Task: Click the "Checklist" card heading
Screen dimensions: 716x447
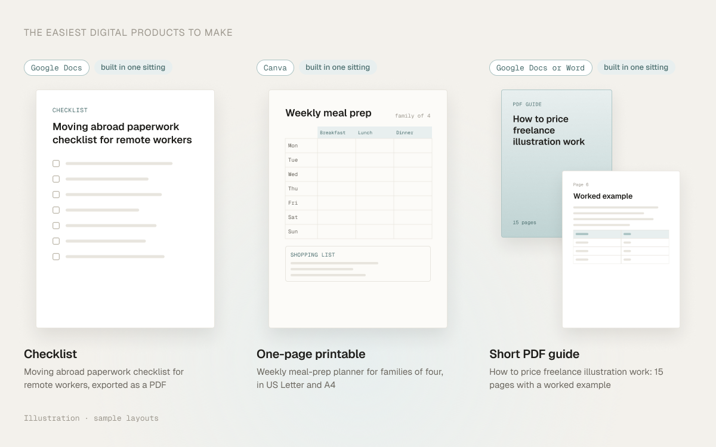Action: point(50,354)
